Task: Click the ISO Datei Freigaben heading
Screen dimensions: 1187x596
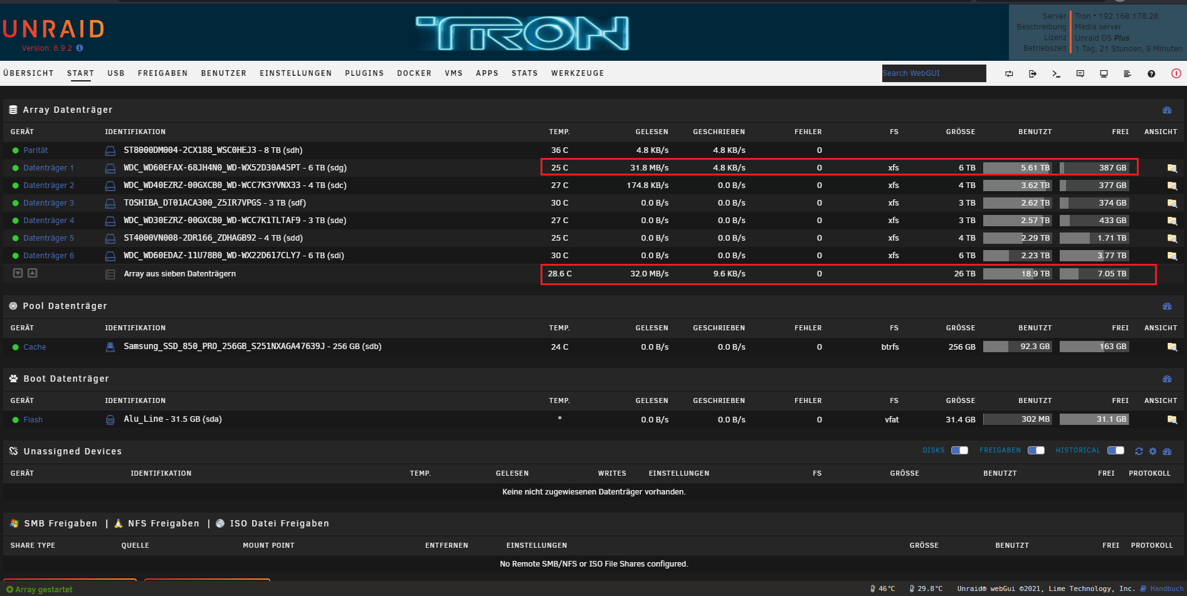Action: pyautogui.click(x=279, y=523)
